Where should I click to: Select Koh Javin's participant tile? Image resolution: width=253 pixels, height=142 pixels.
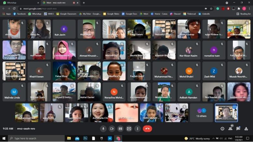(64, 29)
